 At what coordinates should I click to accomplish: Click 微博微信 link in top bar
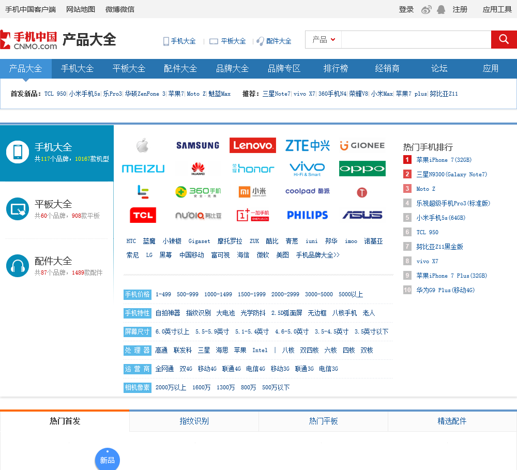[120, 9]
